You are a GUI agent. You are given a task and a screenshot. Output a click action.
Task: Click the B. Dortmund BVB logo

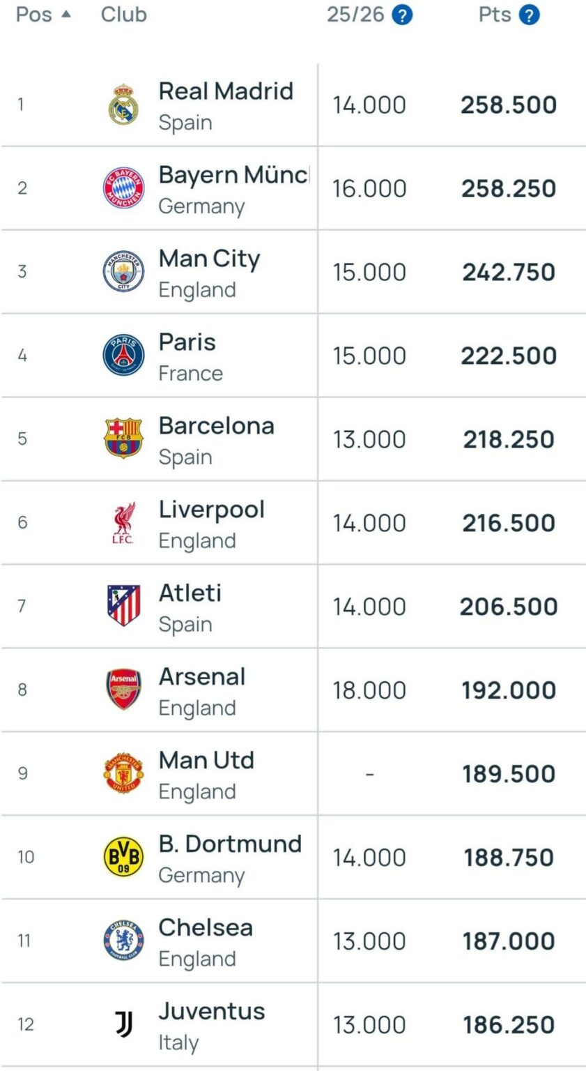pyautogui.click(x=123, y=857)
